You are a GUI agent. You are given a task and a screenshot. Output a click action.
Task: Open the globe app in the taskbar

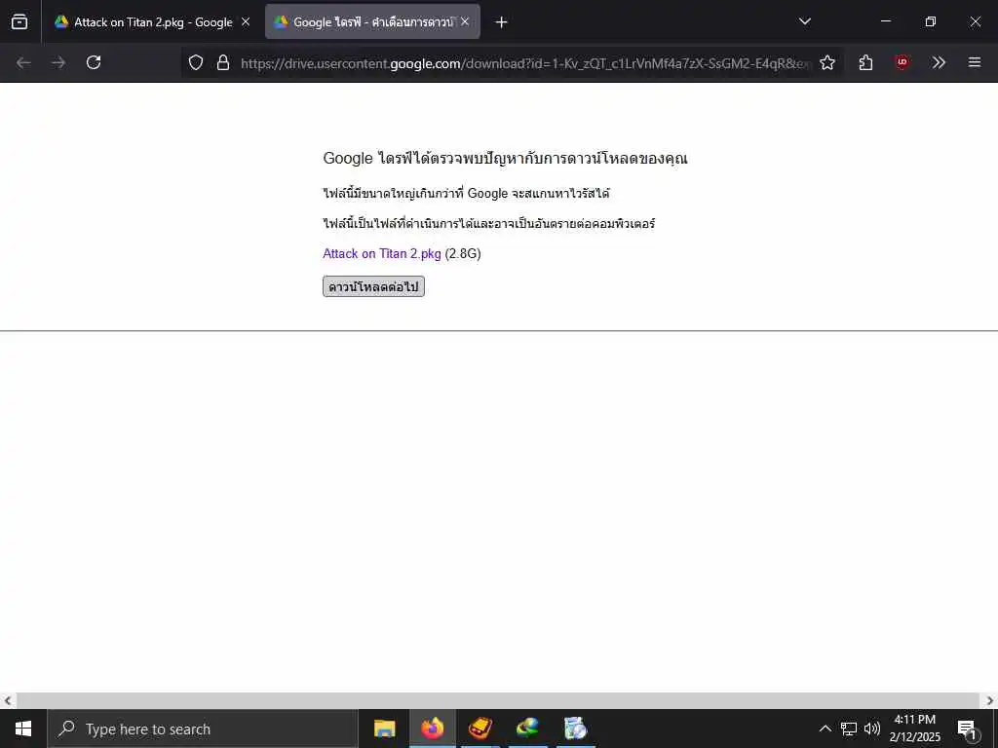tap(528, 729)
